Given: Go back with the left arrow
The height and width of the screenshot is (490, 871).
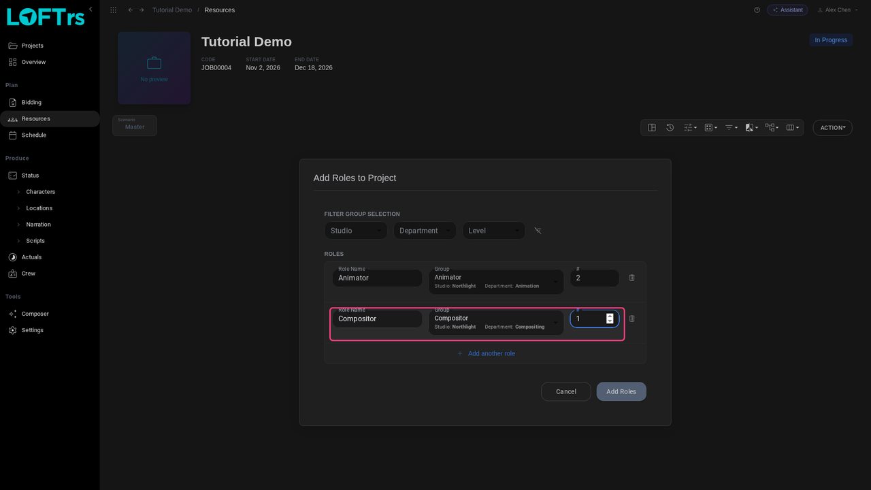Looking at the screenshot, I should pyautogui.click(x=131, y=10).
